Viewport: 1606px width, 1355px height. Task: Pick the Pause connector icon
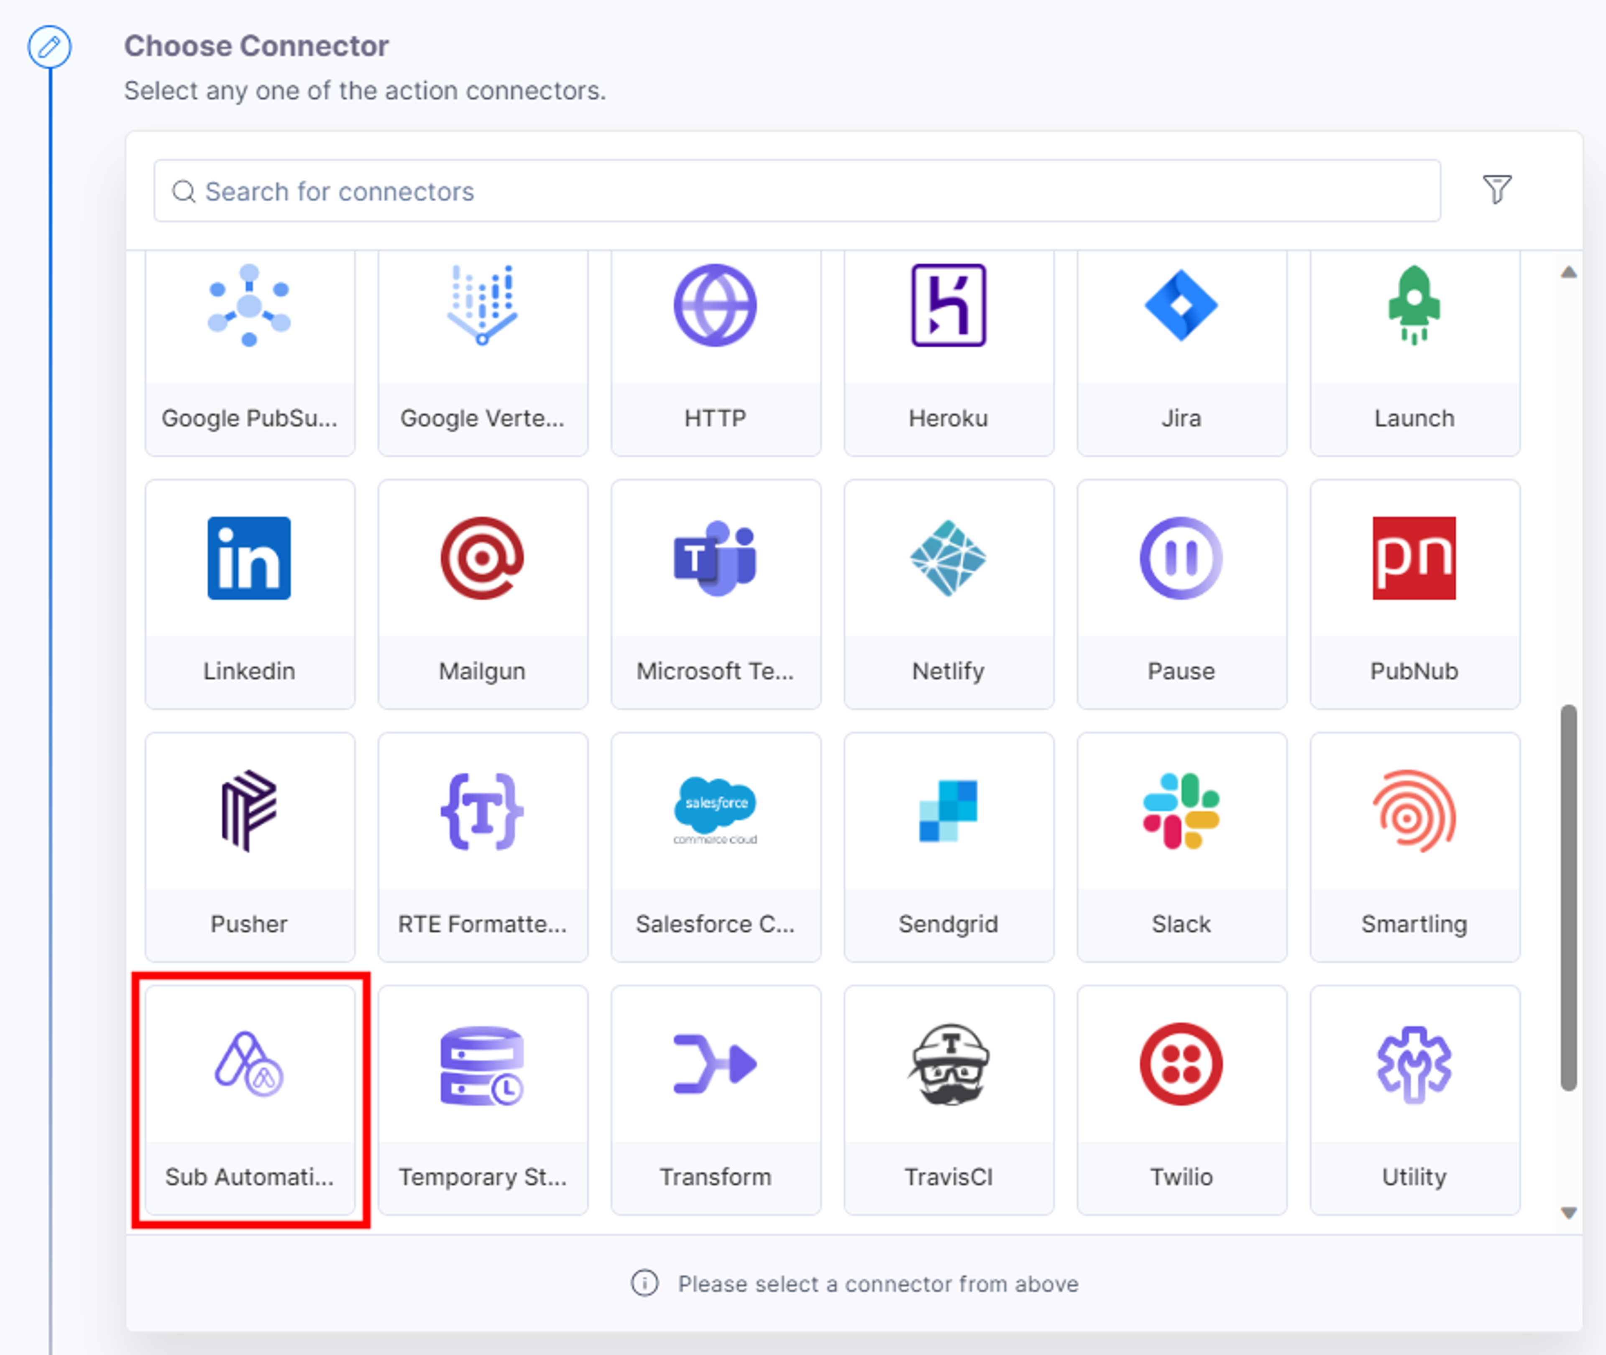[x=1181, y=558]
